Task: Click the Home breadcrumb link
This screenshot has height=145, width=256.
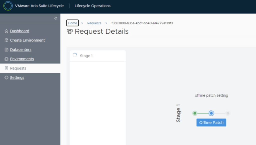Action: 72,23
